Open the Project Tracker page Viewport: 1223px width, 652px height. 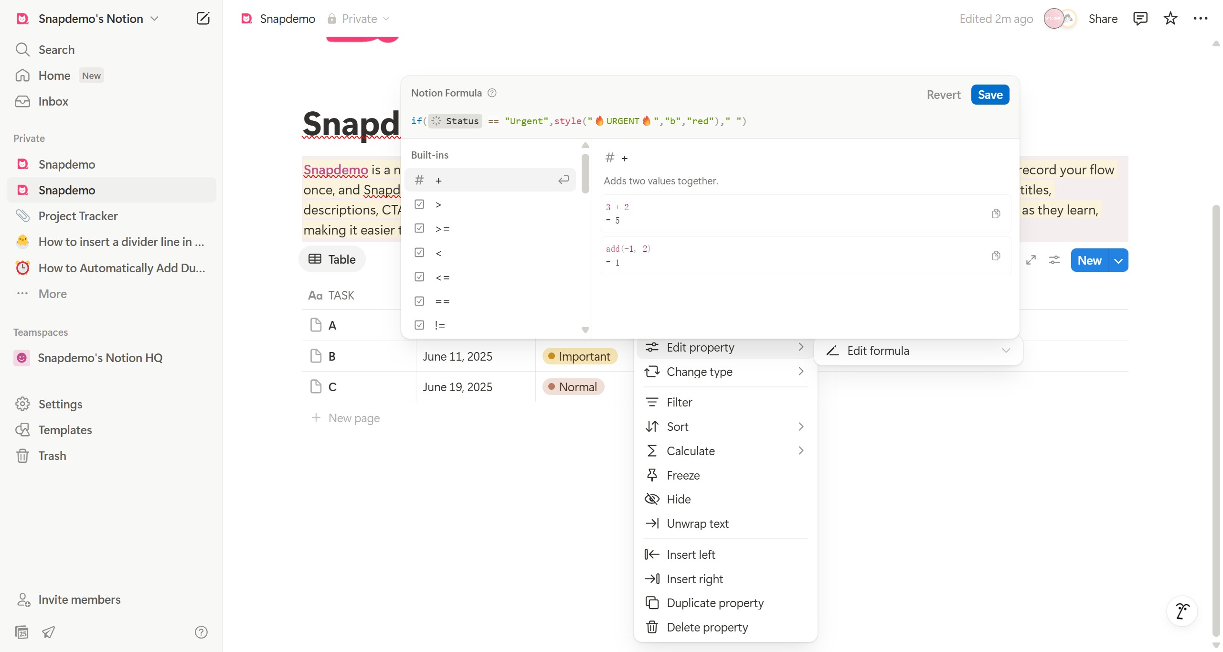pyautogui.click(x=111, y=216)
